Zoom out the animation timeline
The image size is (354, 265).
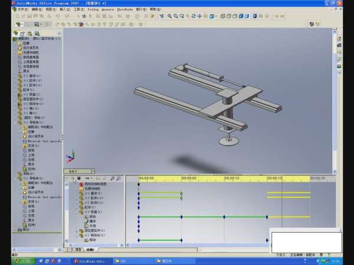[x=119, y=178]
